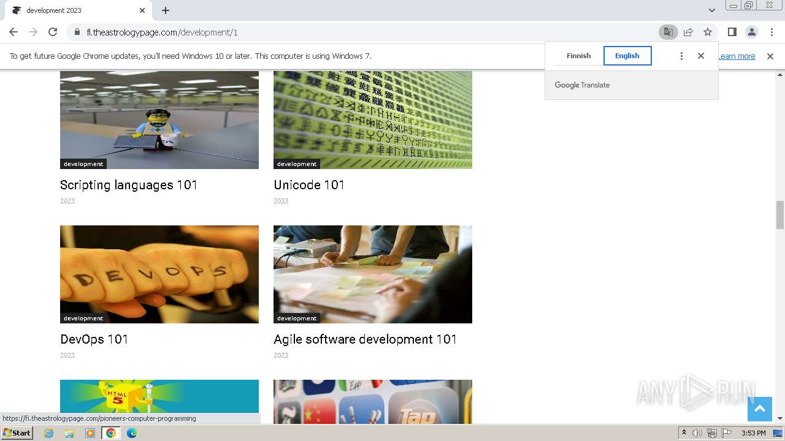The image size is (785, 441).
Task: Click development tag on Agile card
Action: tap(297, 318)
